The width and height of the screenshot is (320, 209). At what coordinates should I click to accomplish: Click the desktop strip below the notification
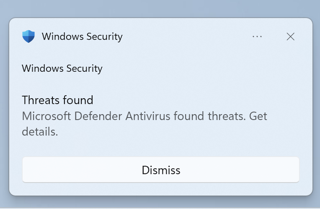coord(160,202)
